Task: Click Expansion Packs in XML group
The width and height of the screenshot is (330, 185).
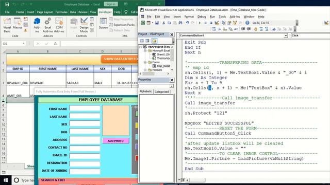Action: [122, 25]
